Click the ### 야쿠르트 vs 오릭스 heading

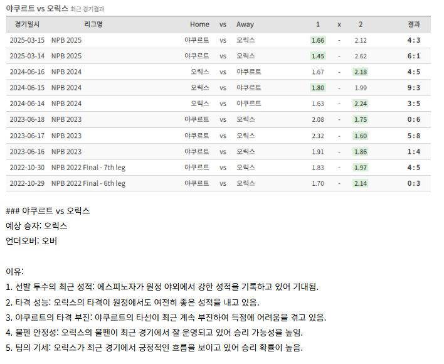pyautogui.click(x=48, y=211)
